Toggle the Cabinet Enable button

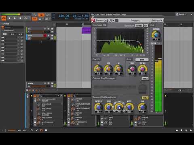145,79
